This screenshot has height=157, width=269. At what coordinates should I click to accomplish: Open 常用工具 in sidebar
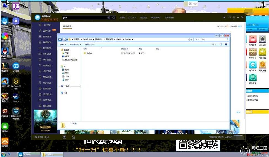pos(45,100)
